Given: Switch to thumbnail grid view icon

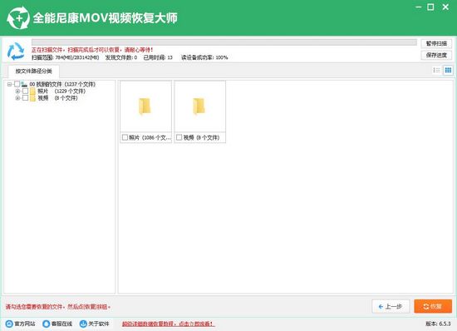Looking at the screenshot, I should (x=448, y=70).
